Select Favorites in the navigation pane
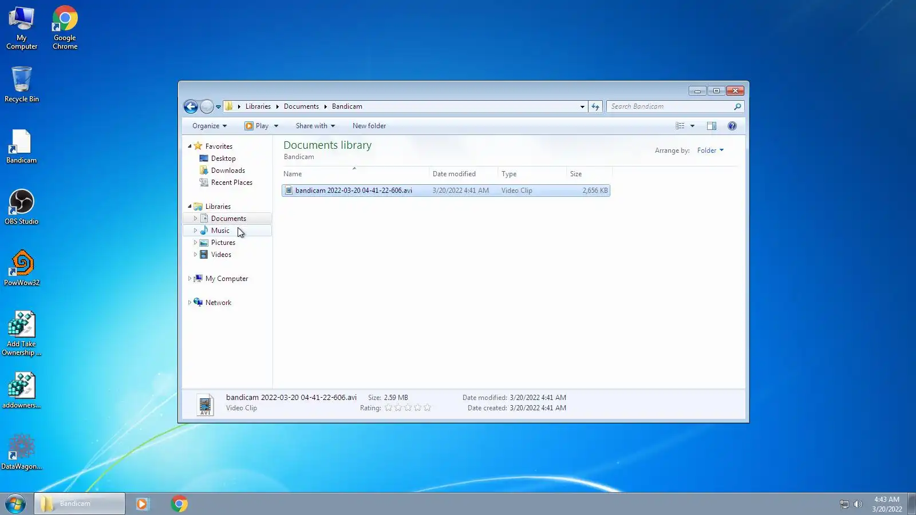The image size is (916, 515). tap(219, 146)
